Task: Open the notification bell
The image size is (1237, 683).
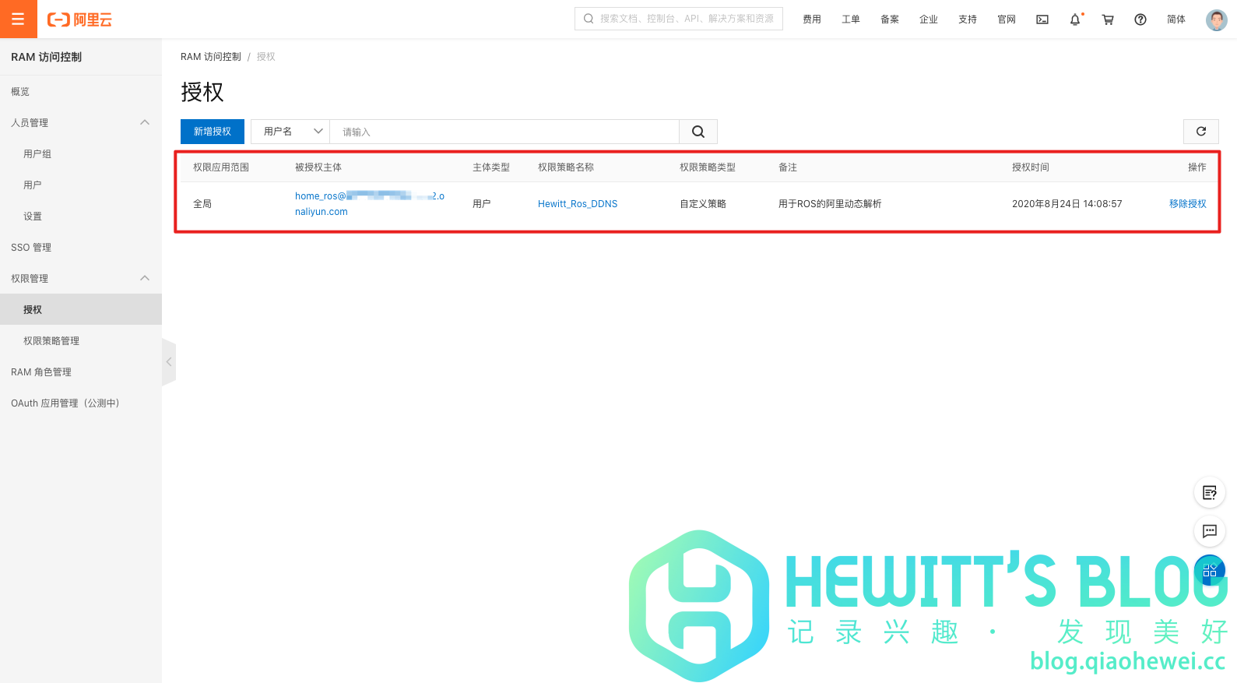Action: coord(1075,19)
